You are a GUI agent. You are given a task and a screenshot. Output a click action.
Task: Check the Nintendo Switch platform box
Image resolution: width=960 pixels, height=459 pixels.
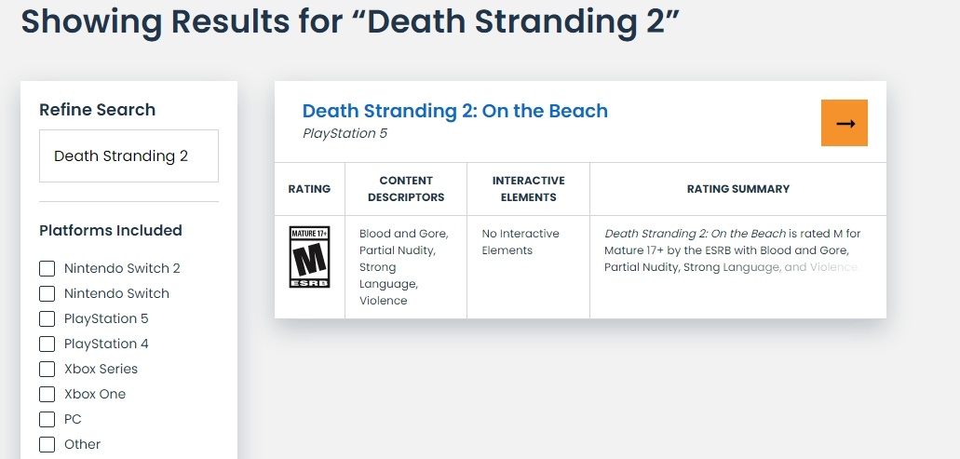coord(47,294)
